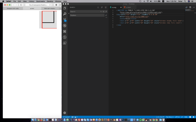Open the Extensions view icon
The height and width of the screenshot is (122, 196).
pos(65,31)
